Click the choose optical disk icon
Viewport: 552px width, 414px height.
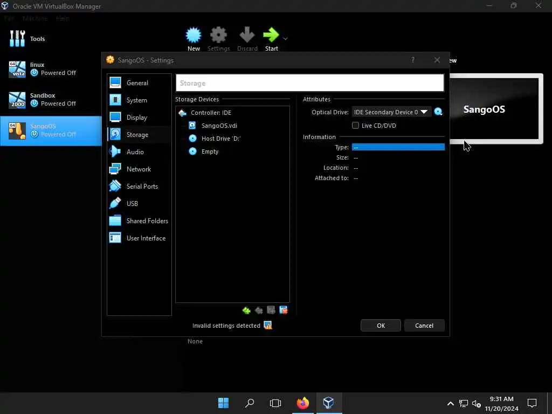pos(438,112)
